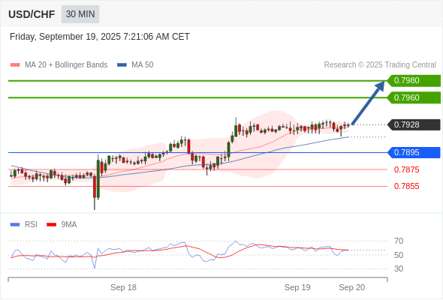Click the black 0.7928 current price tag
Image resolution: width=443 pixels, height=300 pixels.
pyautogui.click(x=414, y=124)
